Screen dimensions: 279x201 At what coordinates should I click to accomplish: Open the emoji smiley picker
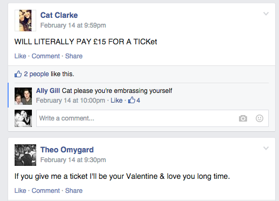click(x=260, y=118)
